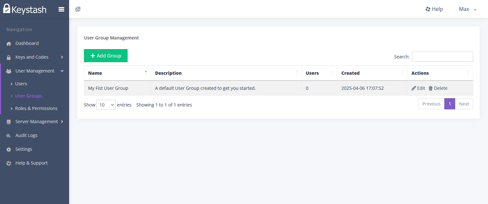Viewport: 488px width, 204px height.
Task: Open the Help lifebuoy link in header
Action: [434, 9]
